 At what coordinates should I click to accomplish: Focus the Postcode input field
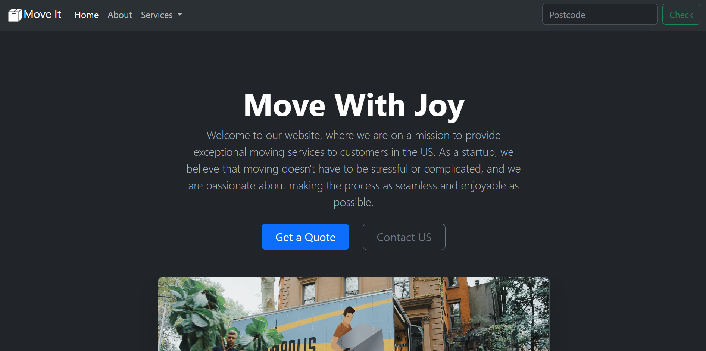(600, 15)
